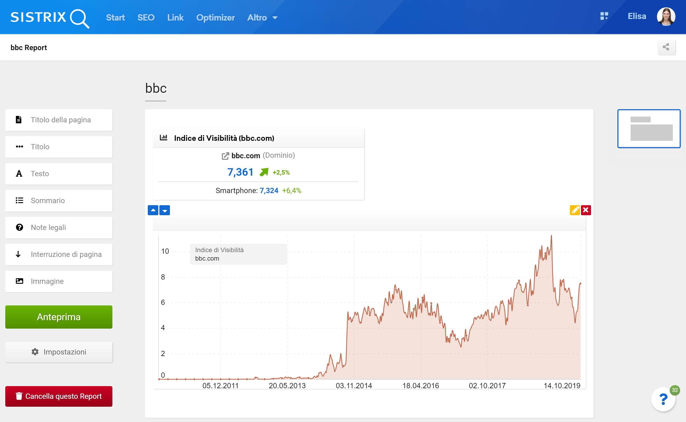
Task: Open the Link menu item
Action: tap(175, 18)
